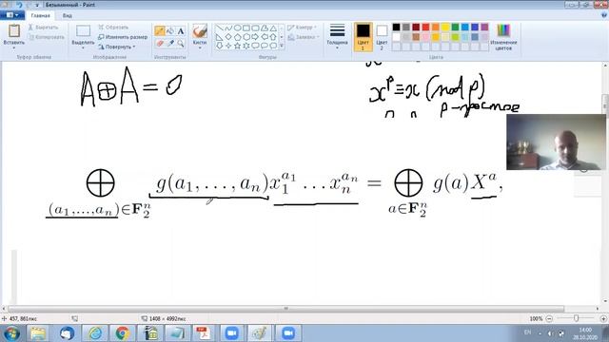609x342 pixels.
Task: Open the Контур outline dropdown
Action: 303,28
